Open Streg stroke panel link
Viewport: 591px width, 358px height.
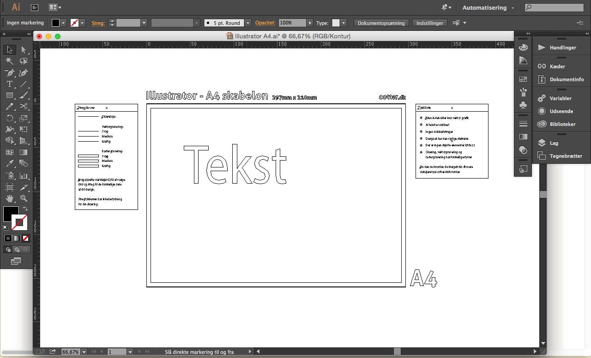click(98, 23)
